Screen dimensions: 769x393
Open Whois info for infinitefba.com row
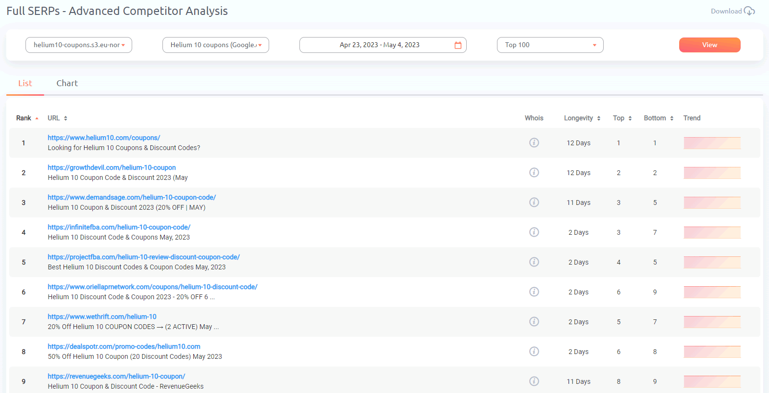534,232
